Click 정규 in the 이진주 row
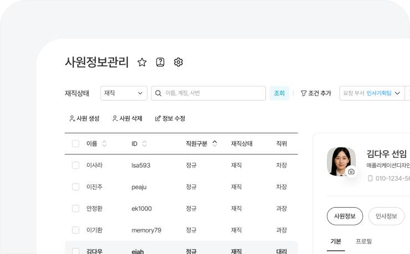The width and height of the screenshot is (410, 254). pos(191,187)
